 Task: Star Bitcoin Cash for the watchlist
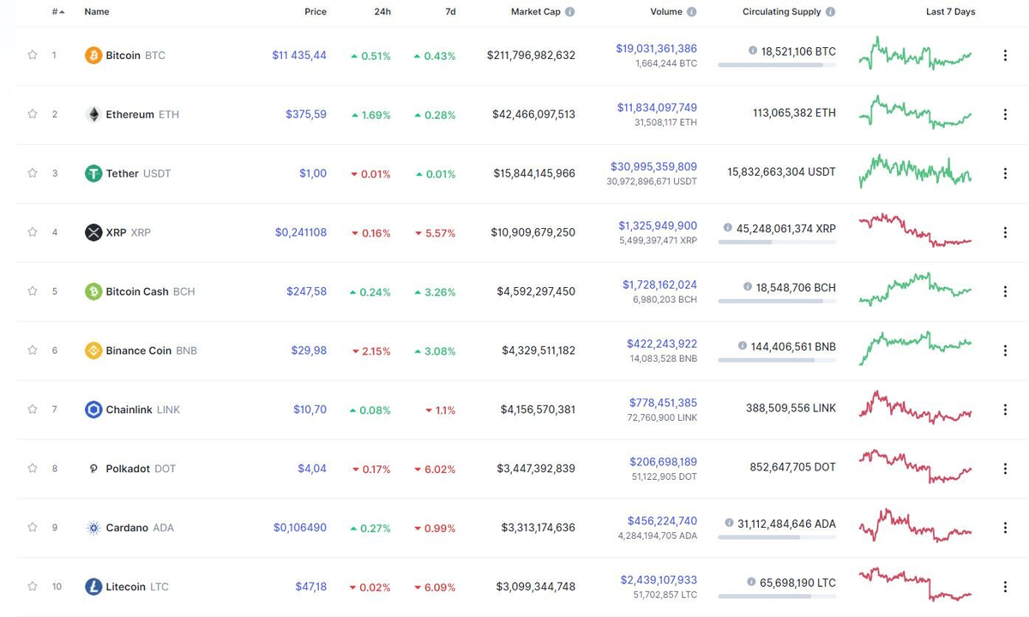coord(33,291)
